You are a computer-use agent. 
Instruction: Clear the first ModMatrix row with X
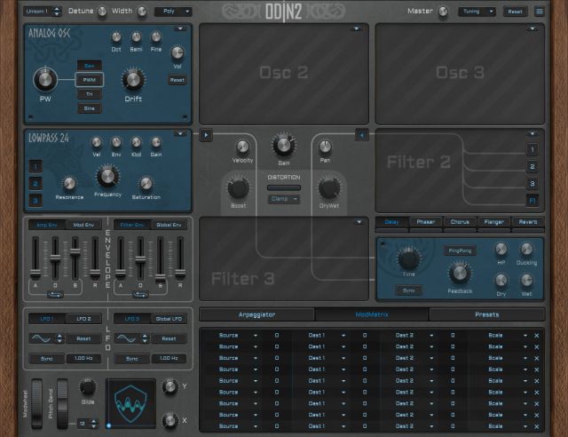pyautogui.click(x=536, y=336)
